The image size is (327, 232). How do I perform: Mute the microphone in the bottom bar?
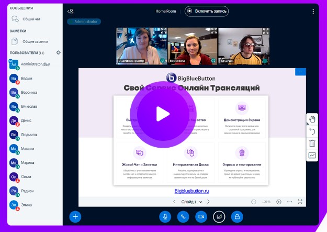coord(166,216)
